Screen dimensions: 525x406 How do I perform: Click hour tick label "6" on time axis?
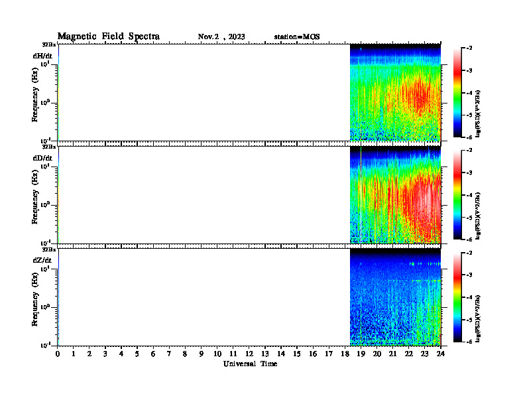click(153, 354)
